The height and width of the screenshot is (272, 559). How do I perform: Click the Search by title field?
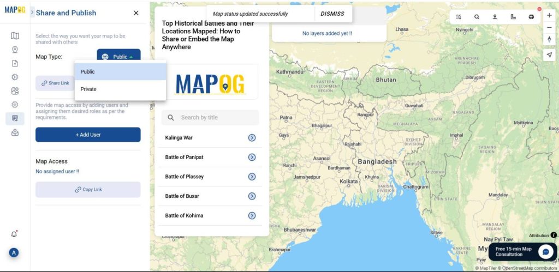point(210,118)
